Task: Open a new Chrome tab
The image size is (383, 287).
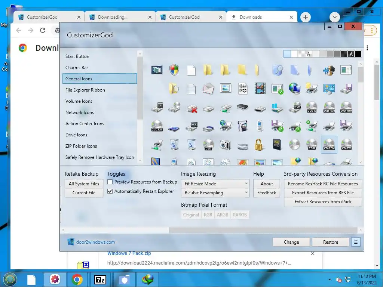Action: coord(305,17)
